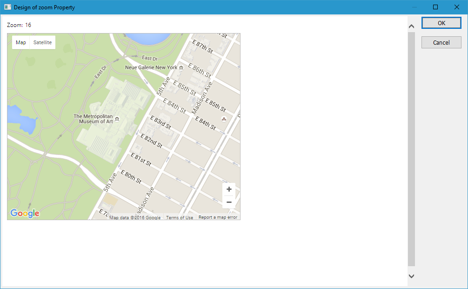
Task: Click the E 83rd St street label
Action: tap(160, 123)
